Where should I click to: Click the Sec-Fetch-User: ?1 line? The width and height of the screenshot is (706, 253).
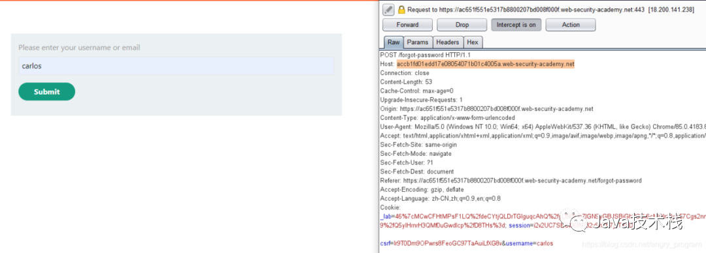[x=406, y=162]
